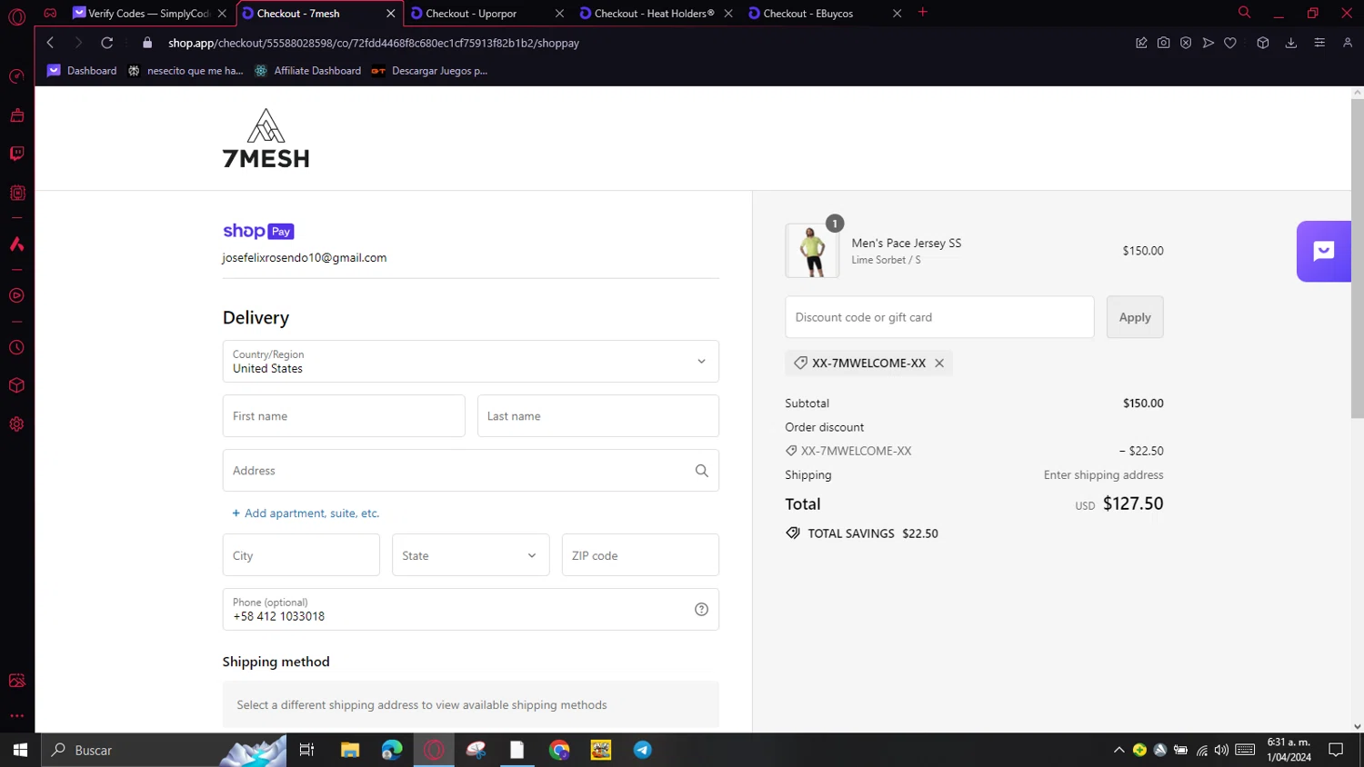Click the phone field help question icon
The image size is (1364, 767).
(701, 610)
